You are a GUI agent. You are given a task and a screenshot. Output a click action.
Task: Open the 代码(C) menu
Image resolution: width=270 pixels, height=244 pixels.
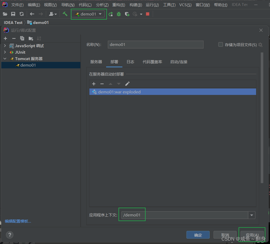pyautogui.click(x=85, y=5)
